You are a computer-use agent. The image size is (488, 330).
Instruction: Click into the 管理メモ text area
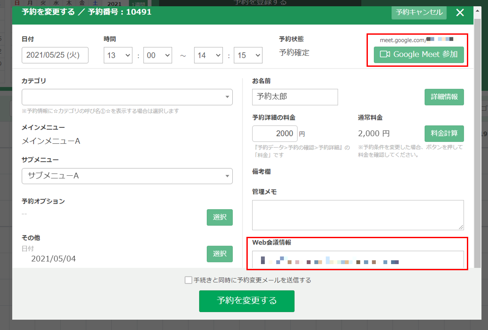(x=358, y=215)
